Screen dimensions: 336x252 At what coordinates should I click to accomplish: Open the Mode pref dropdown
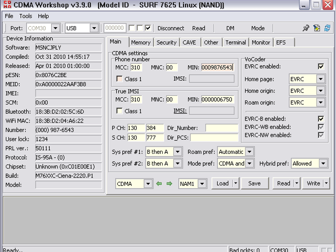[x=249, y=163]
